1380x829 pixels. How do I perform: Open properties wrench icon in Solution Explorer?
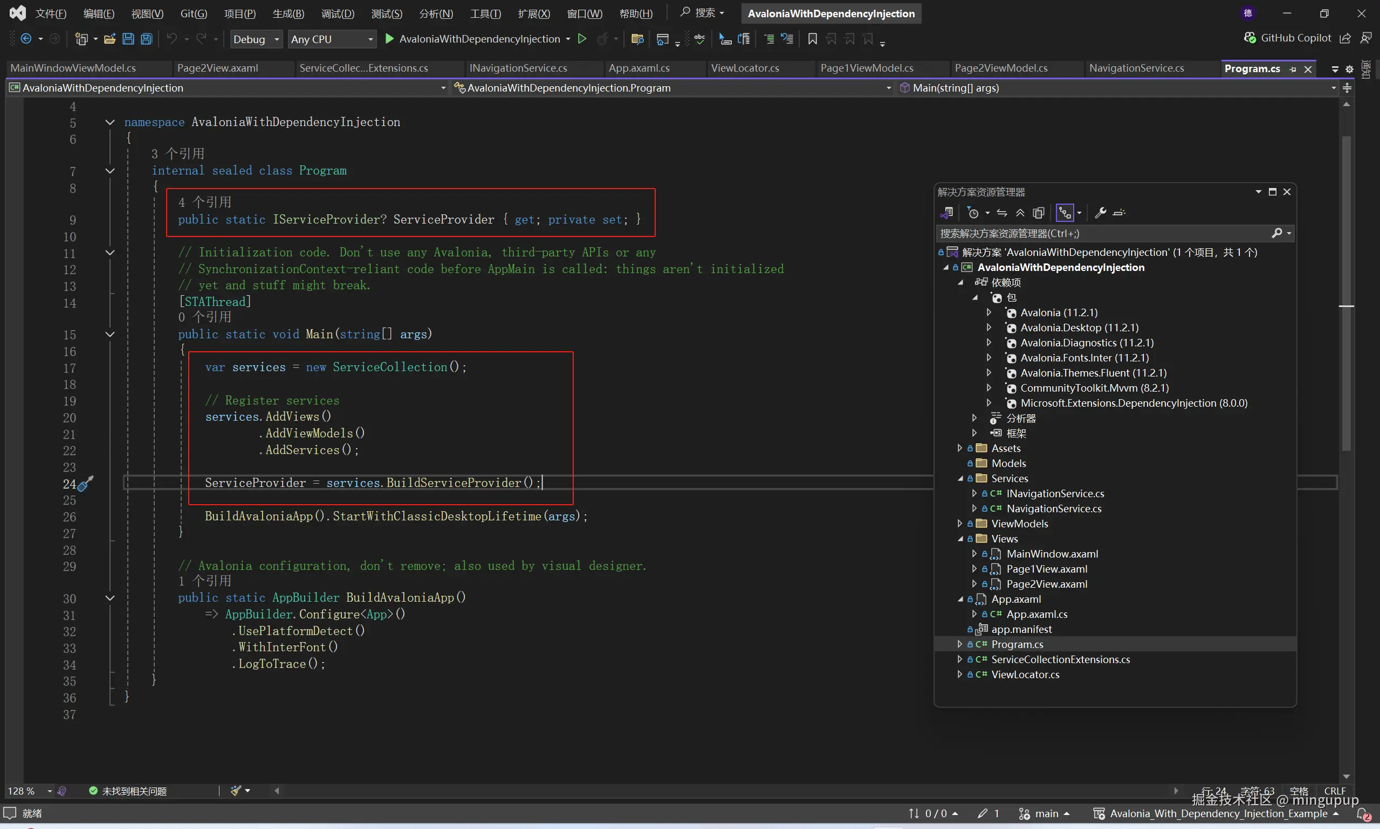[x=1100, y=213]
